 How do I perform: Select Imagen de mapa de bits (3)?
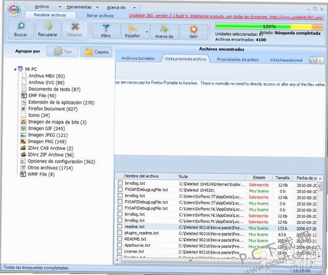click(x=53, y=122)
